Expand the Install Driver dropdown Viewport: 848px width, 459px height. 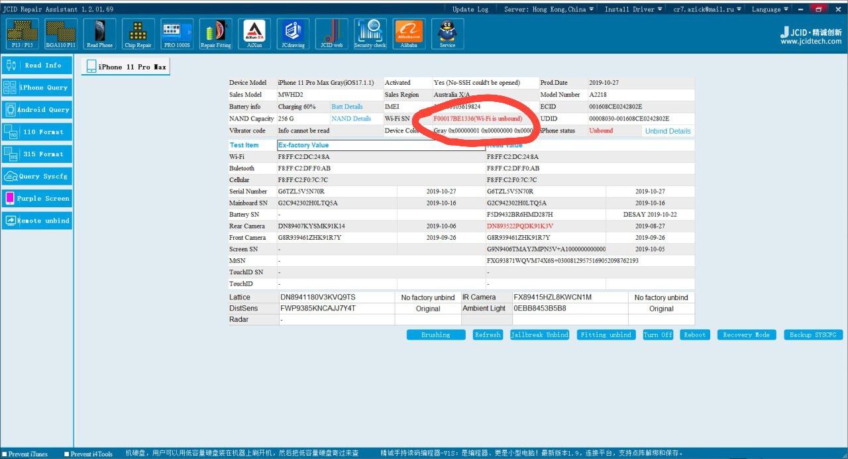coord(633,9)
